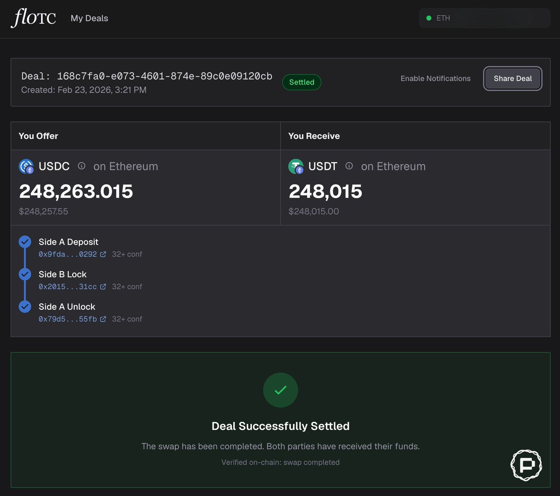
Task: Click 32+ conf next to Side A Unlock hash
Action: 127,319
